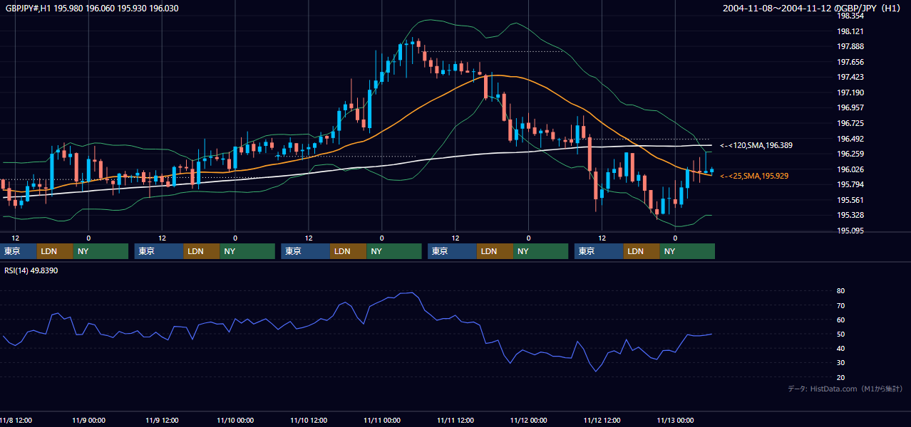
Task: Select the 11/10 12:00 date marker
Action: pyautogui.click(x=309, y=420)
